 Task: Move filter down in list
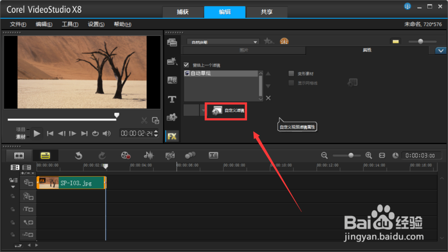point(268,86)
